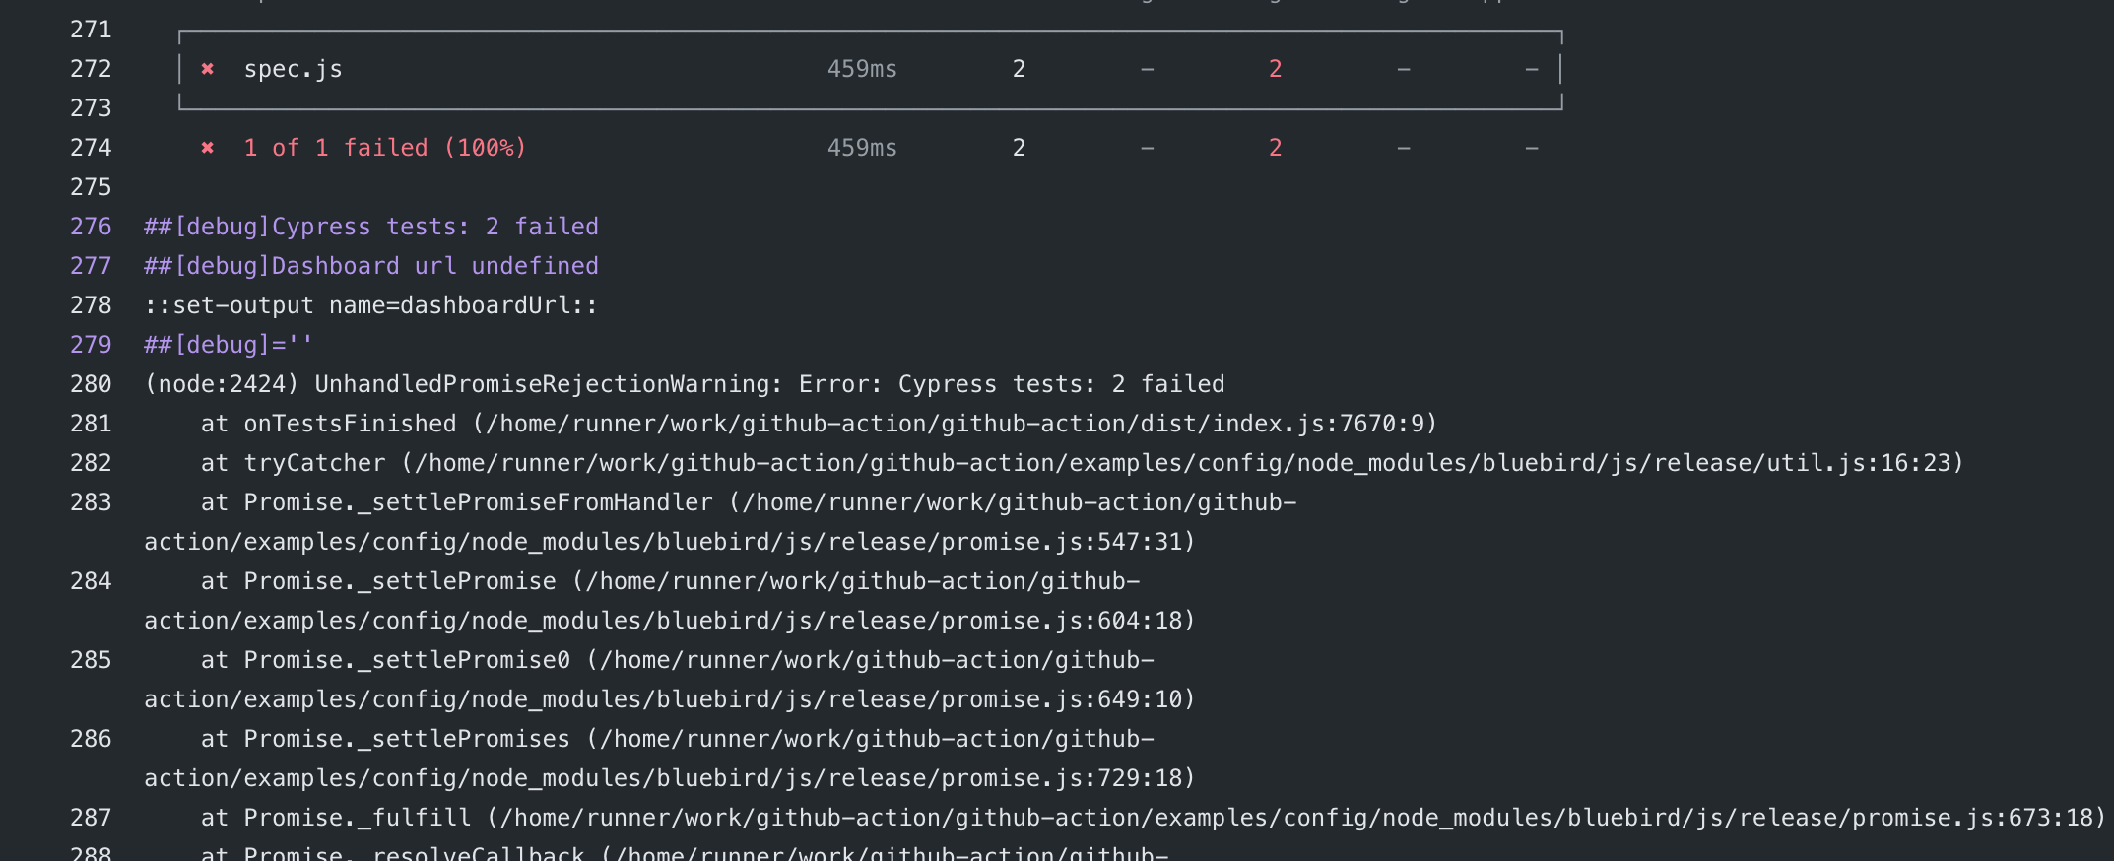Jump to line number 279

(91, 345)
